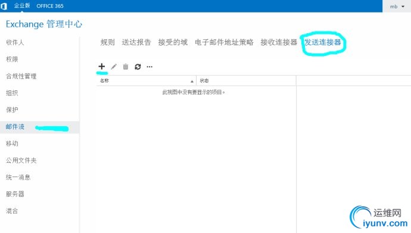The width and height of the screenshot is (411, 233).
Task: Open the more options ellipsis menu
Action: pyautogui.click(x=150, y=67)
